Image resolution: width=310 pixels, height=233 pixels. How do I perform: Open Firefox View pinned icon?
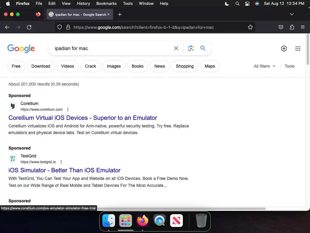(x=38, y=14)
